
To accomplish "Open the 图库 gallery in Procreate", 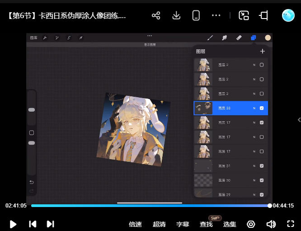I will point(33,38).
